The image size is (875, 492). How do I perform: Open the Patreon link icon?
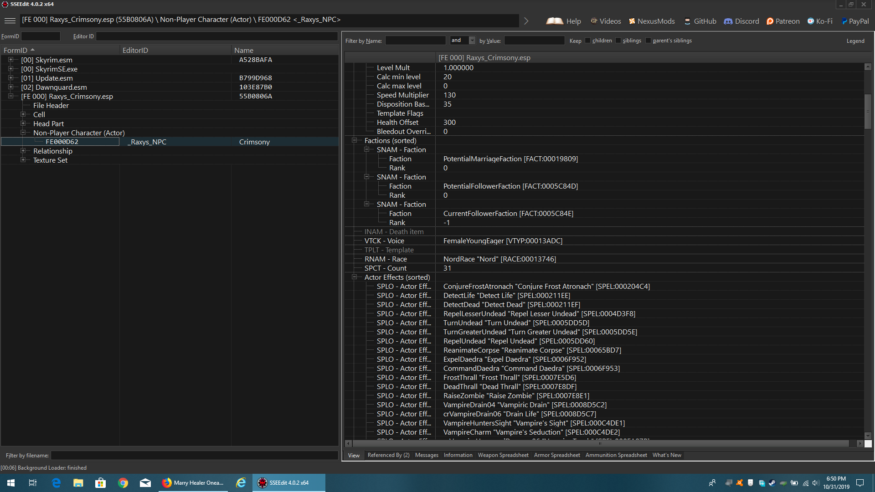pos(770,21)
